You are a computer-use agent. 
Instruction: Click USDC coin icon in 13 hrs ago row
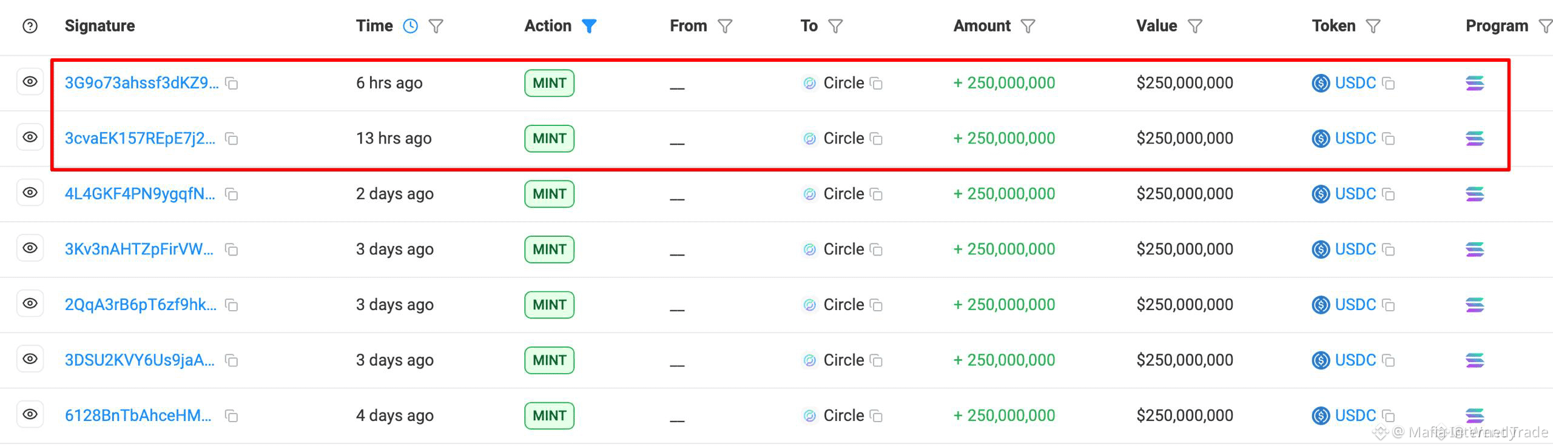1321,139
